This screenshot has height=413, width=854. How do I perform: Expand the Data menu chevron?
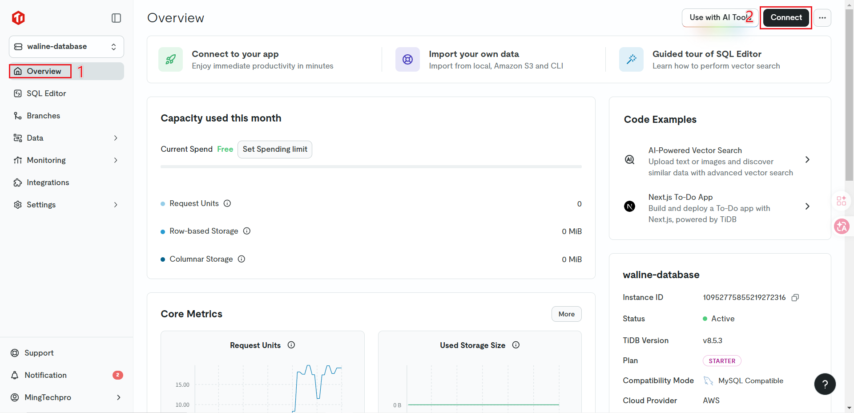[x=116, y=138]
